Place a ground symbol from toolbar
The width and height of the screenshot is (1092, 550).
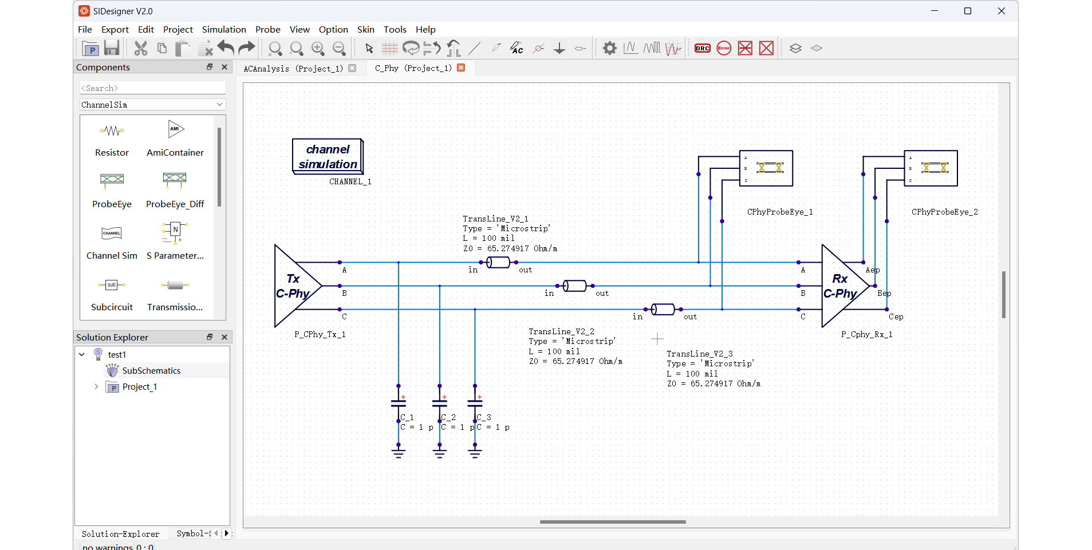[x=559, y=49]
